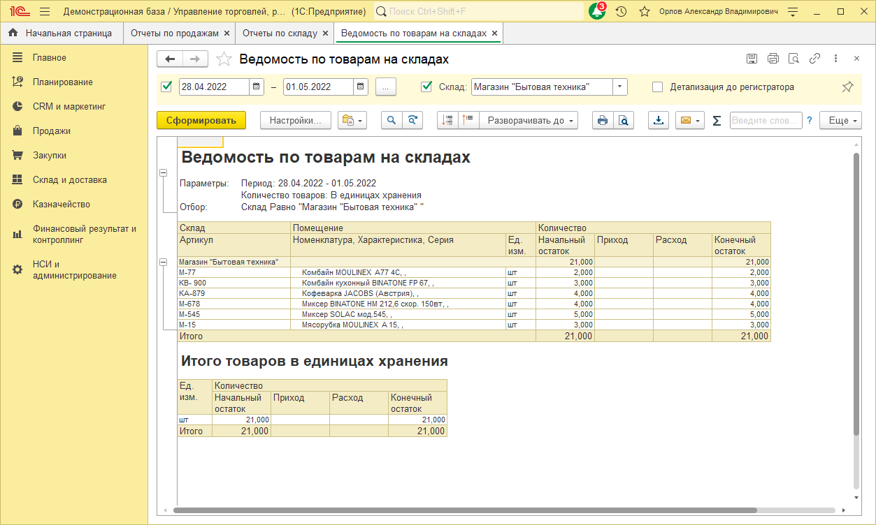Click the get link chain icon

tap(814, 59)
